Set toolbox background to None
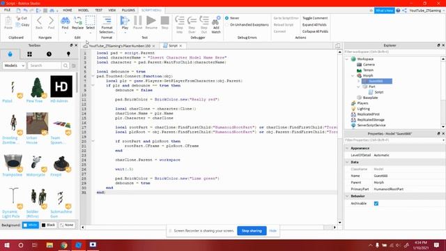446x251 pixels. click(67, 225)
